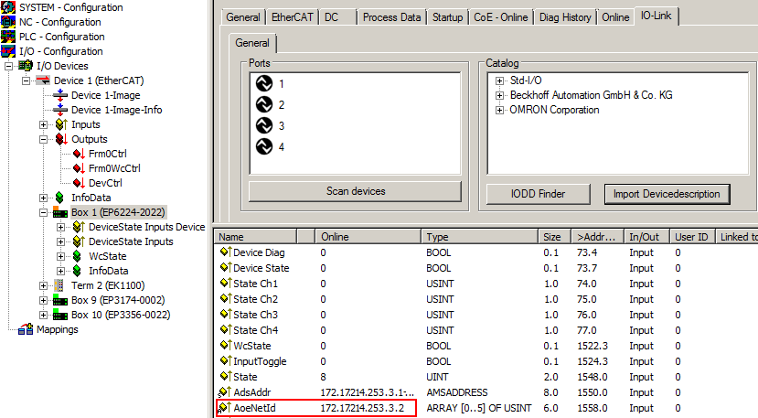Click the Import Devicedescription button
Viewport: 758px width, 418px height.
(x=667, y=194)
